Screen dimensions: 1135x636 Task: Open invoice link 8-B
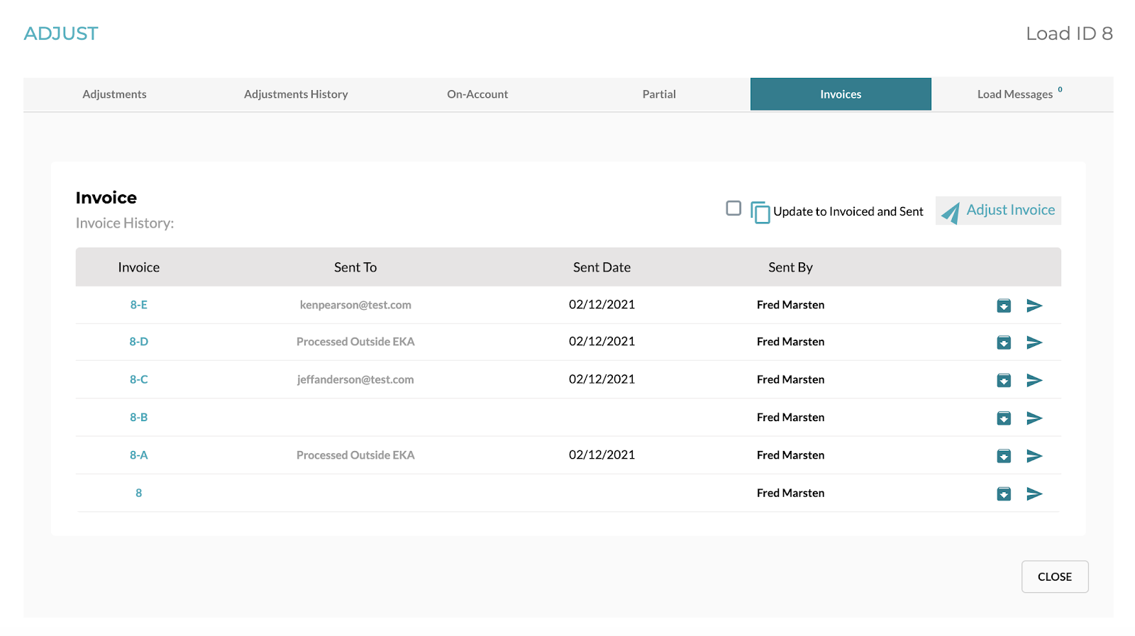click(138, 417)
